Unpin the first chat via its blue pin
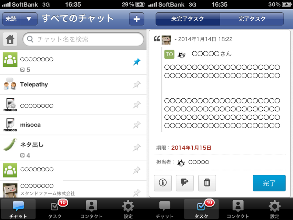The image size is (293, 220). pyautogui.click(x=137, y=62)
